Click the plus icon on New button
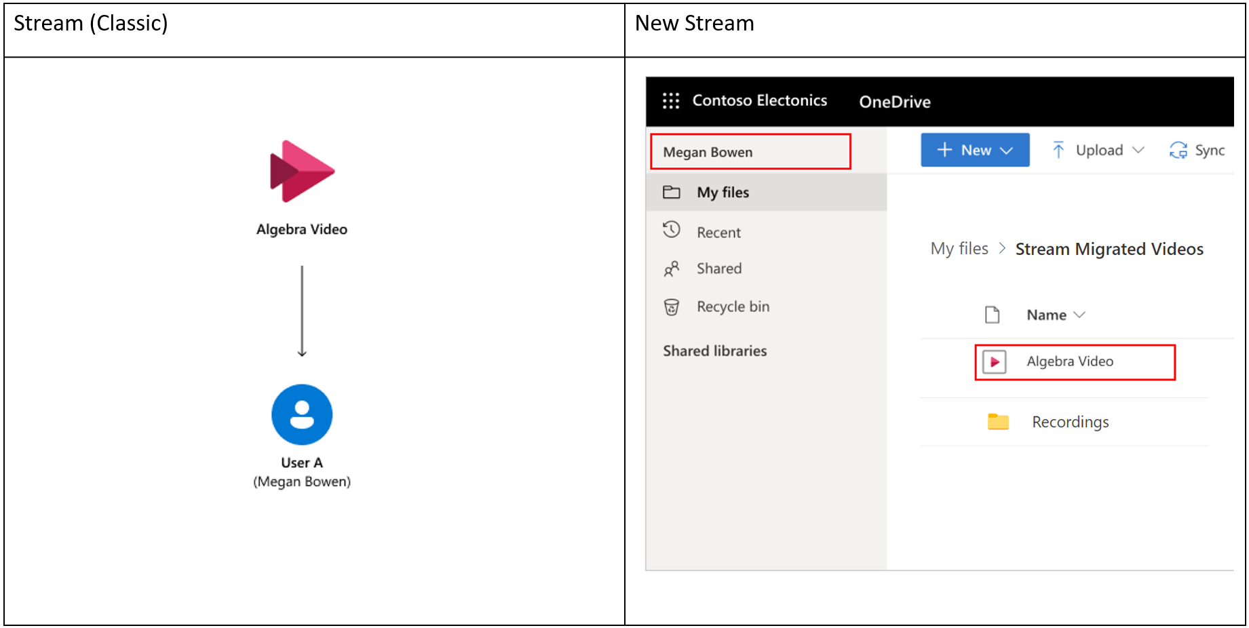This screenshot has width=1249, height=628. point(944,150)
